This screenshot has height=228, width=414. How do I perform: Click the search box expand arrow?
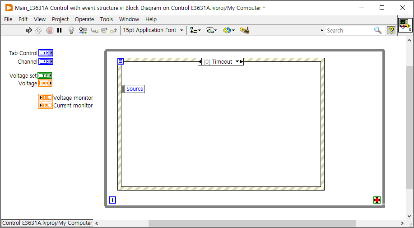point(322,30)
